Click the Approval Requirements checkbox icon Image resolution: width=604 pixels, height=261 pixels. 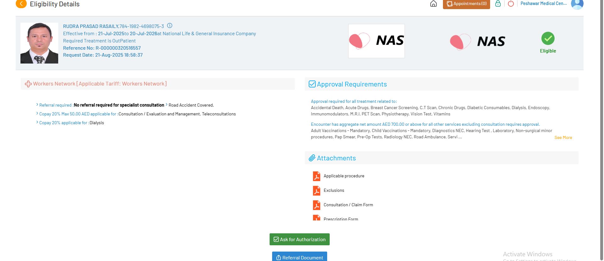312,84
